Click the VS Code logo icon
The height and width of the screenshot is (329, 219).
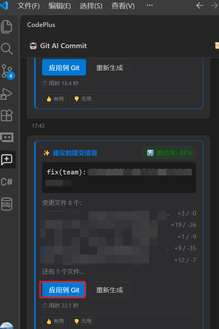pos(4,6)
